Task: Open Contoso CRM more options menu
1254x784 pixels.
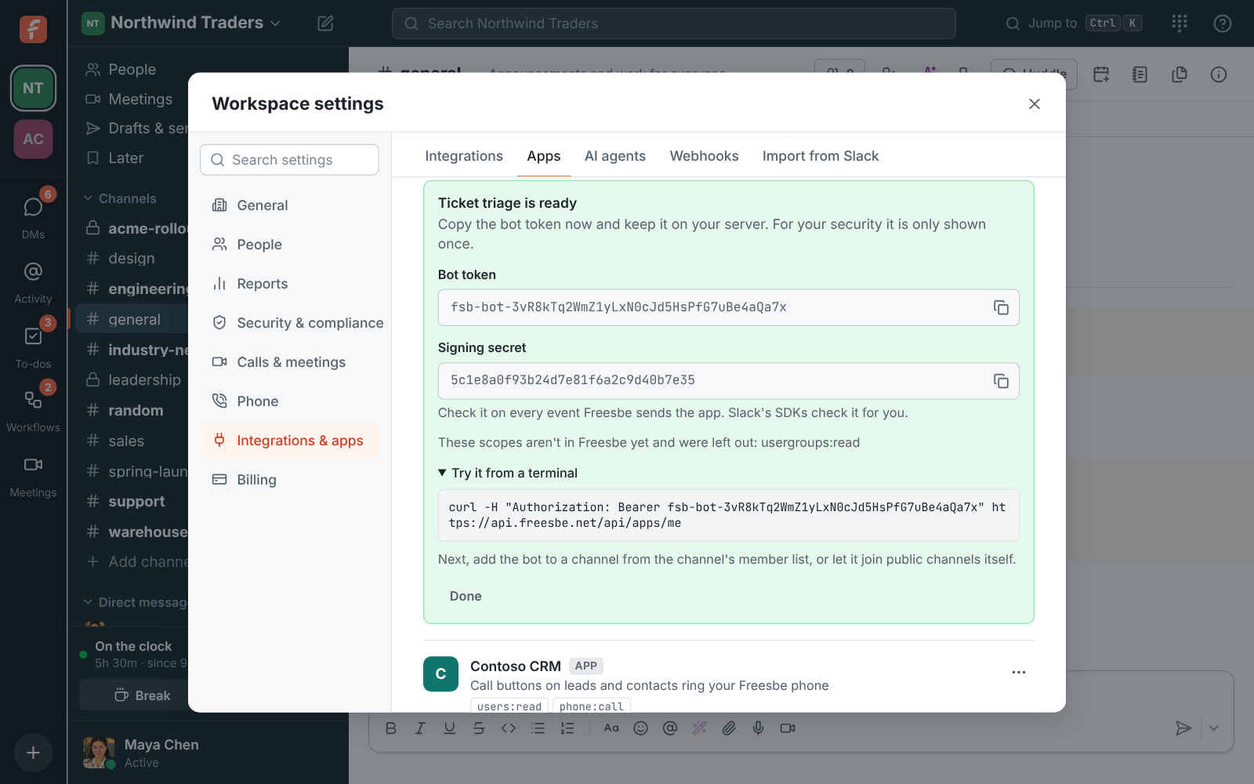Action: (1018, 673)
